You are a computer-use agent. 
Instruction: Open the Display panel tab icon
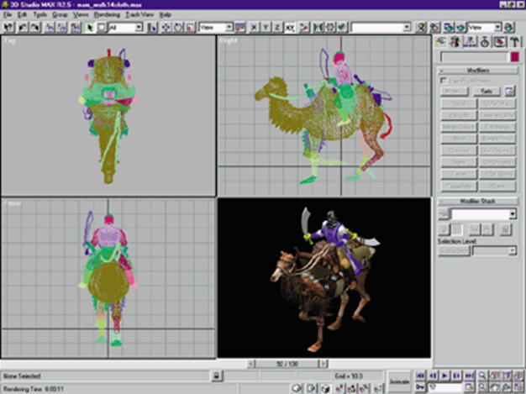(x=500, y=41)
